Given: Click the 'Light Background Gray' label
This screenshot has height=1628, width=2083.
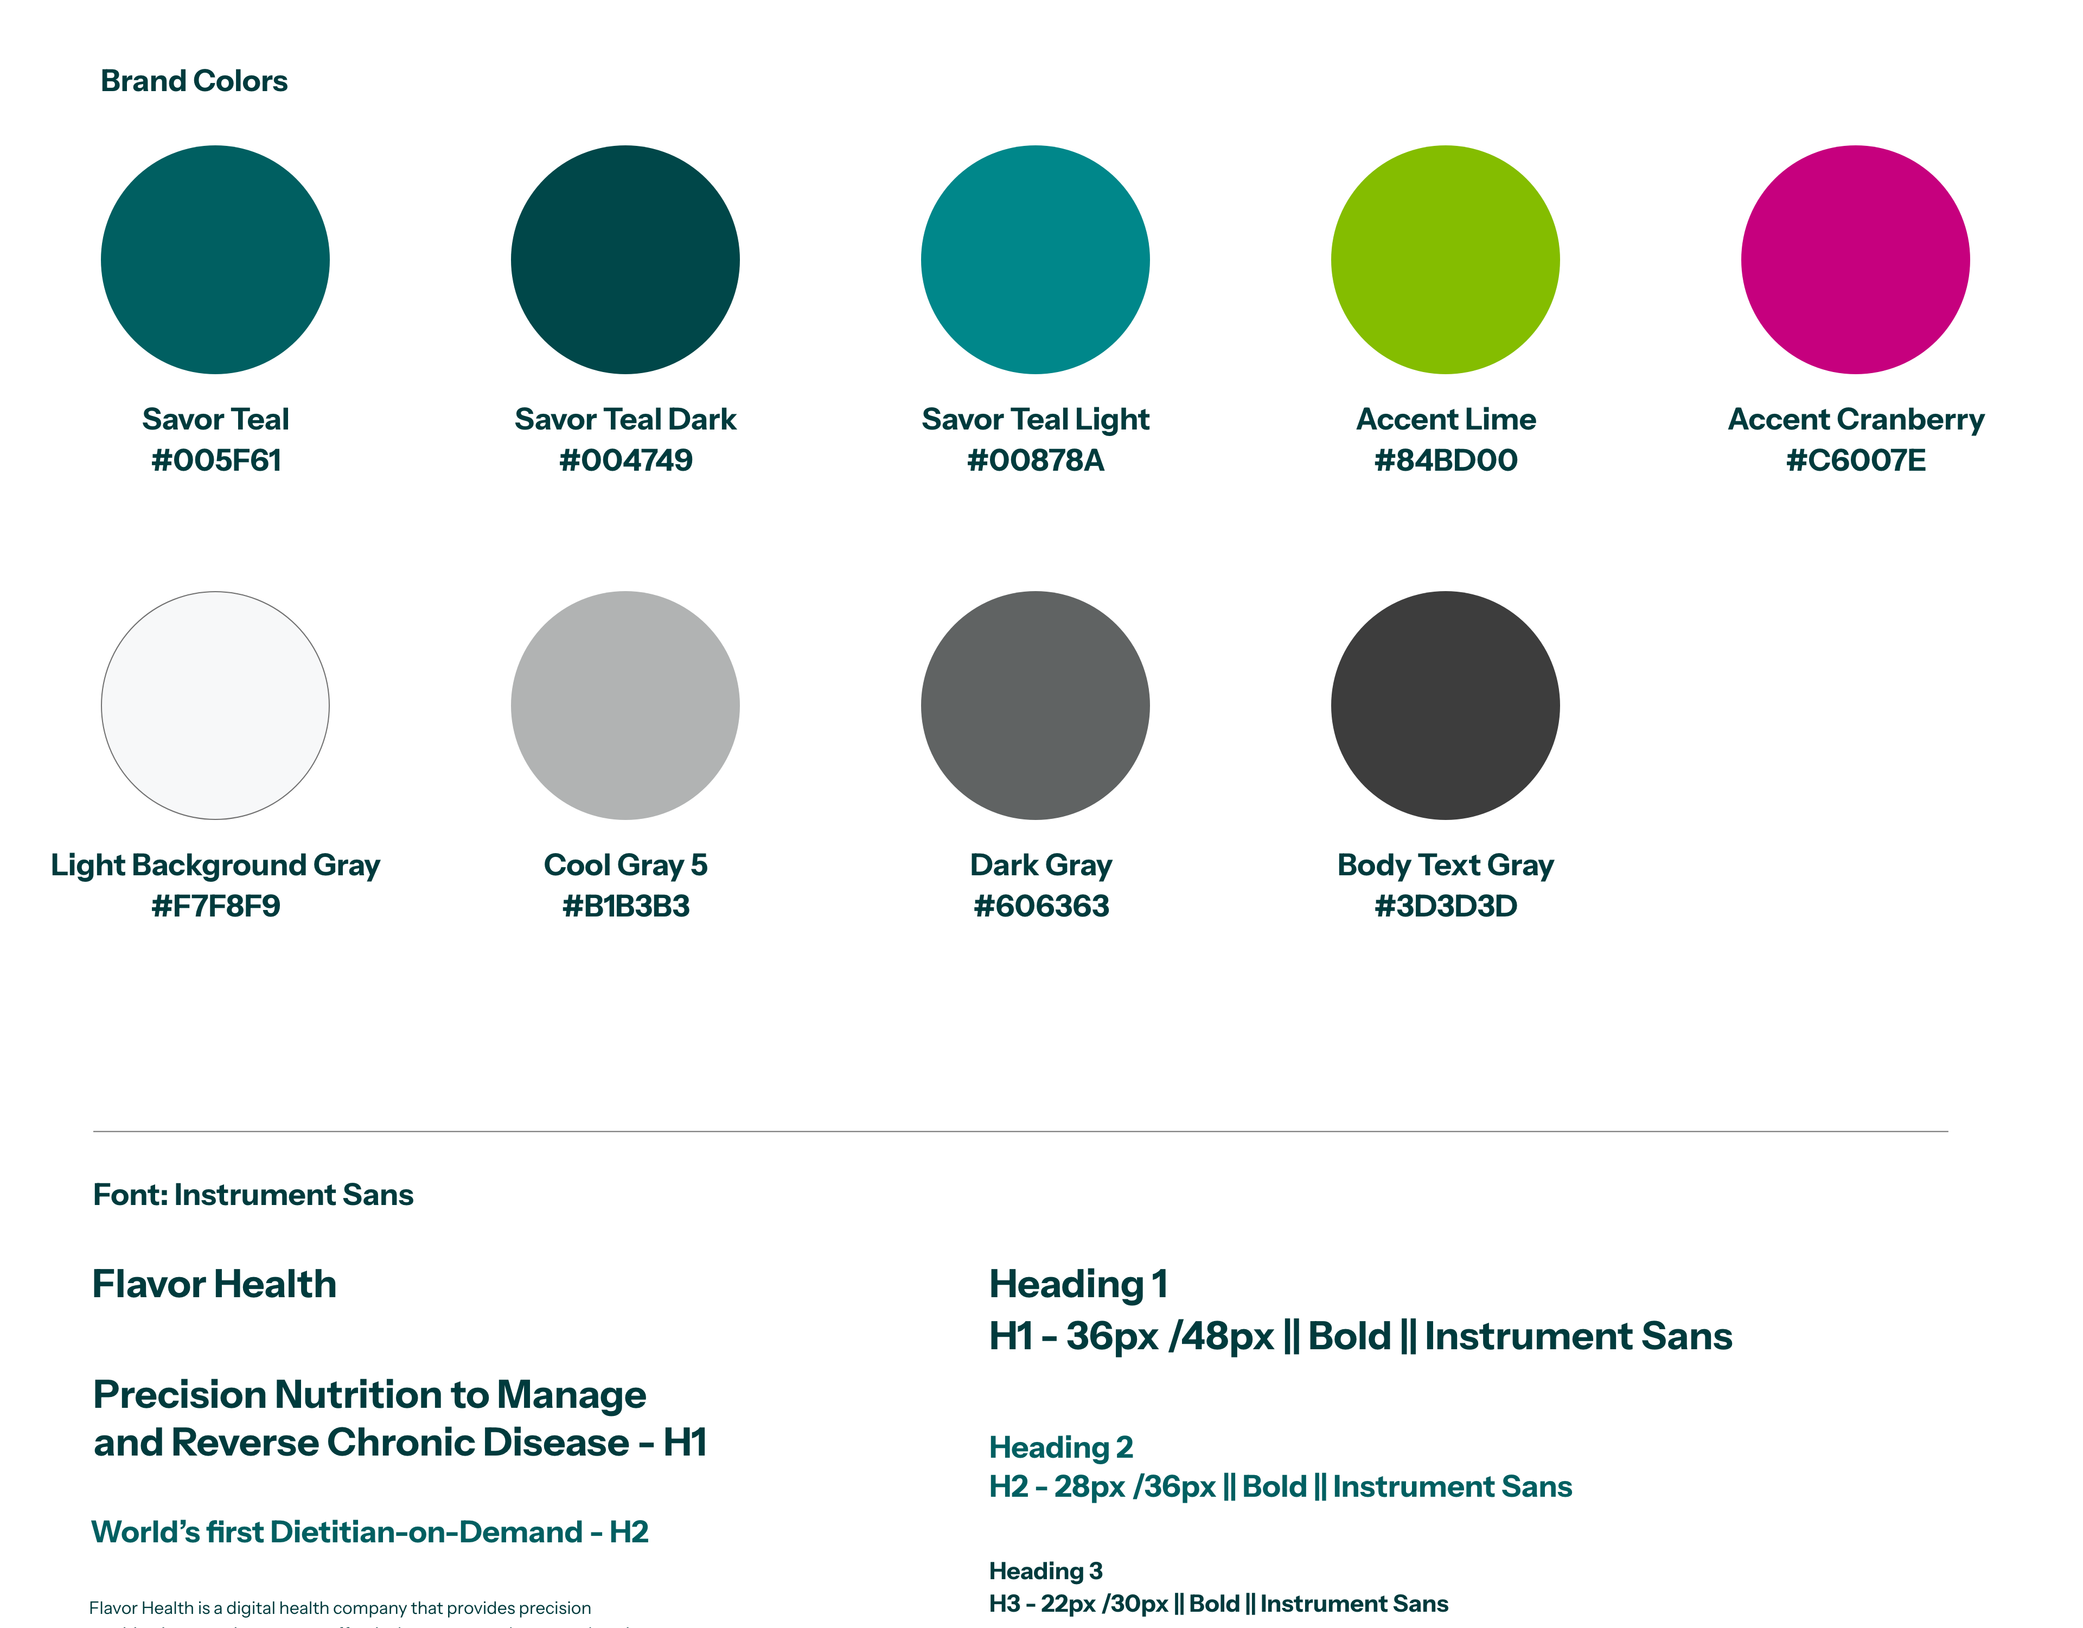Looking at the screenshot, I should point(215,866).
